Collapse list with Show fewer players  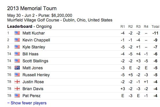pos(27,103)
